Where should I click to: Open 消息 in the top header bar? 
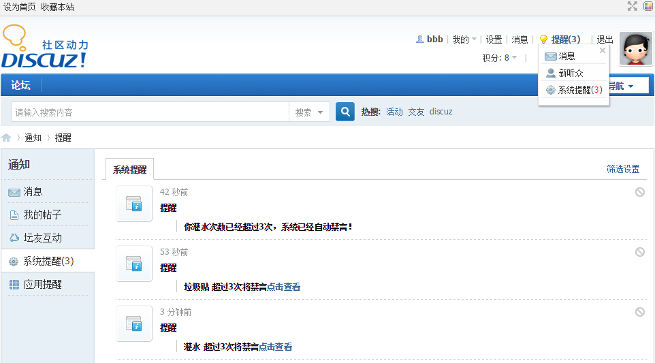[520, 40]
